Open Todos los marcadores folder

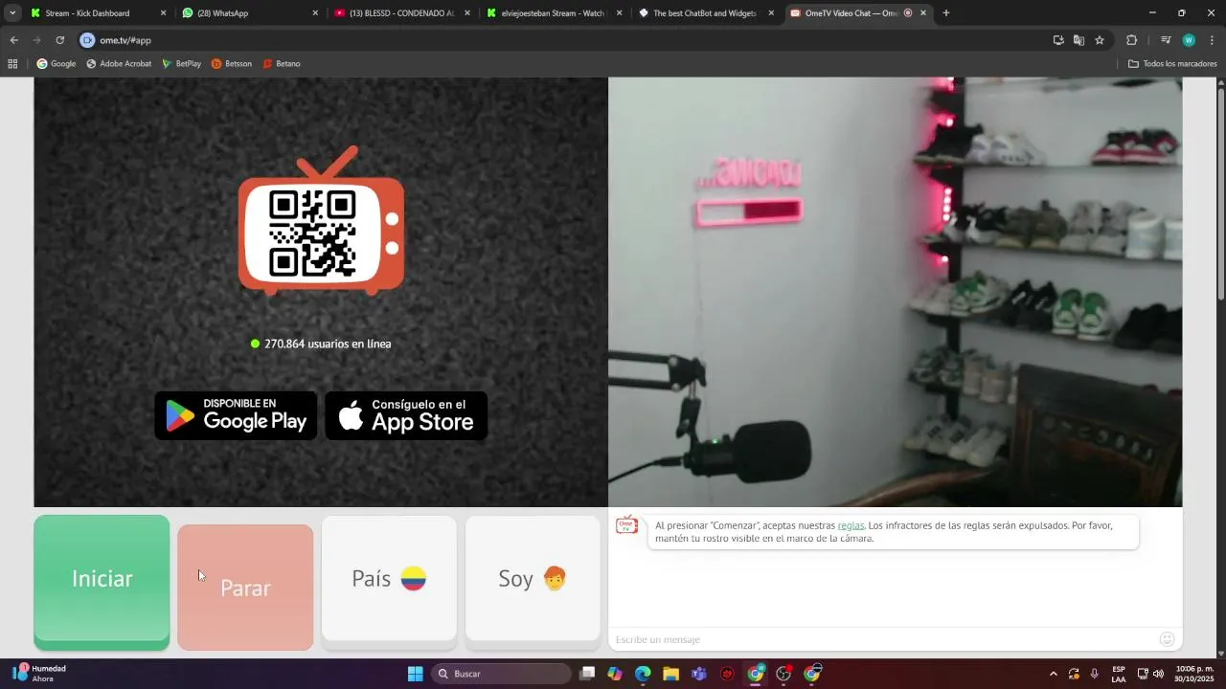click(x=1172, y=64)
